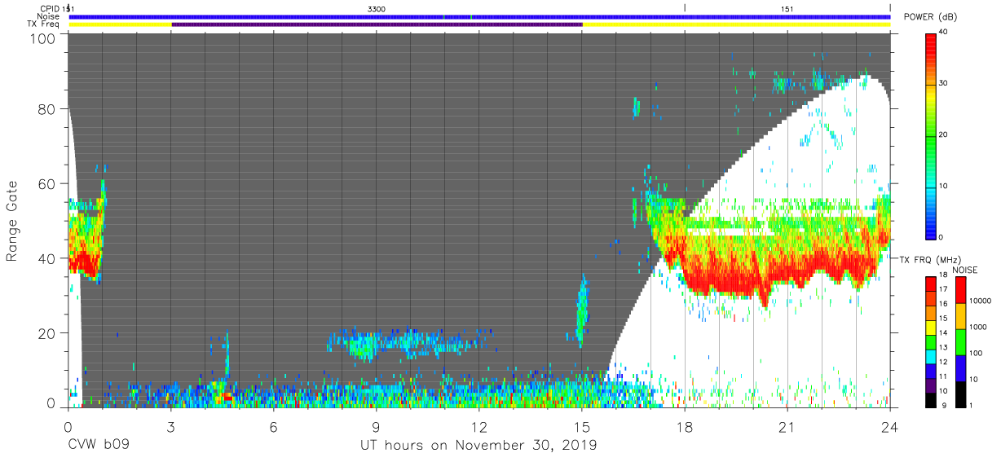Click the 100 tick on the Range Gate axis
This screenshot has width=1001, height=462.
42,38
